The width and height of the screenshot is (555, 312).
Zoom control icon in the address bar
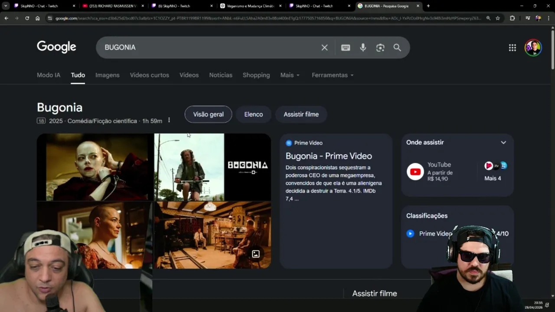point(488,18)
